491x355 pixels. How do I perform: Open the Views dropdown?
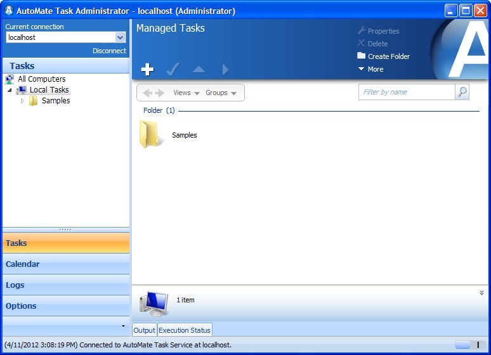pyautogui.click(x=187, y=93)
